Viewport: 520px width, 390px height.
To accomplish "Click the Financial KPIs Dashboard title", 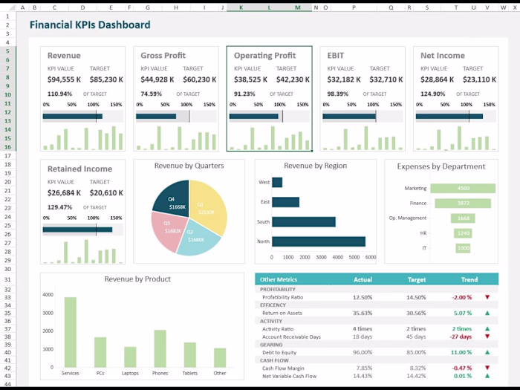I will point(90,25).
